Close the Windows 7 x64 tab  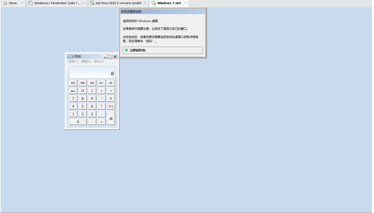(185, 3)
